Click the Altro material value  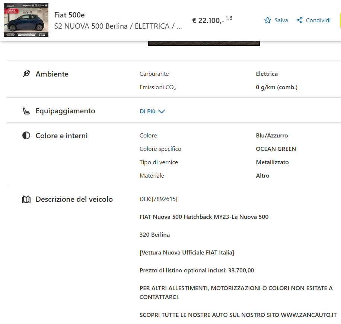262,176
